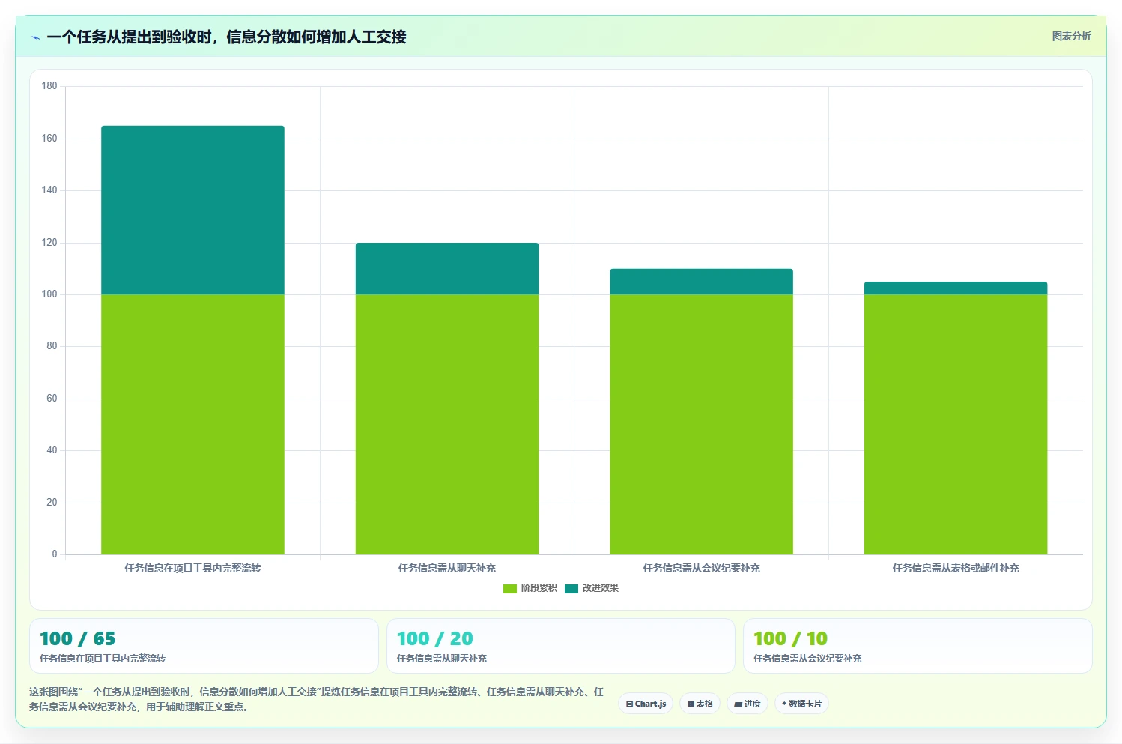This screenshot has width=1122, height=744.
Task: Click the teal bar segment for 任务信息在项目工具内完整流转
Action: click(x=192, y=210)
